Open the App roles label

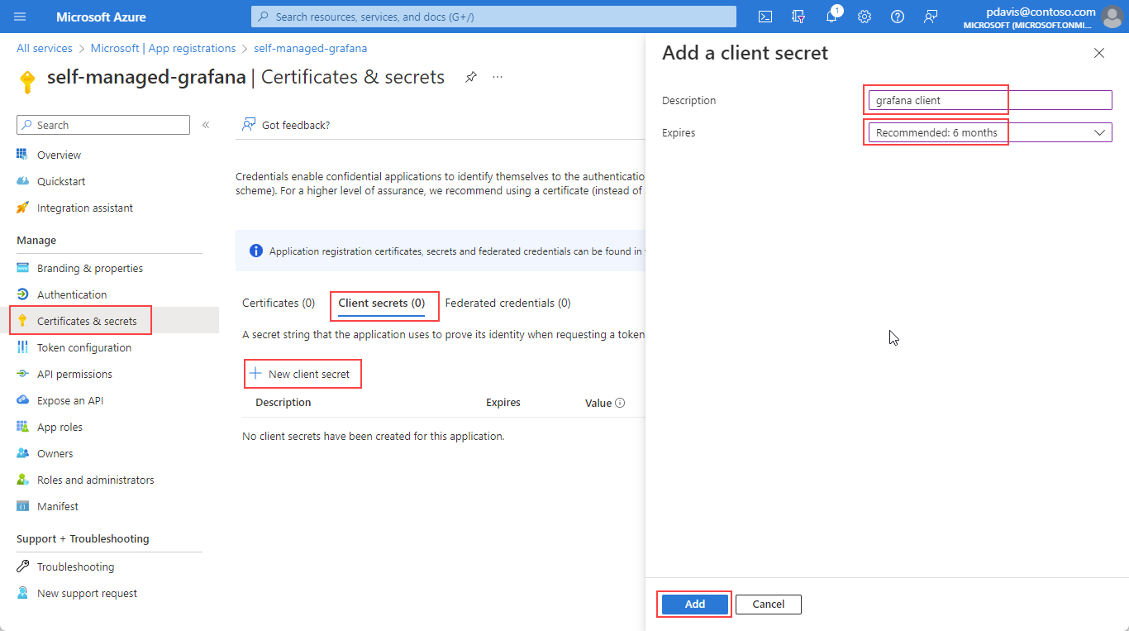point(60,427)
